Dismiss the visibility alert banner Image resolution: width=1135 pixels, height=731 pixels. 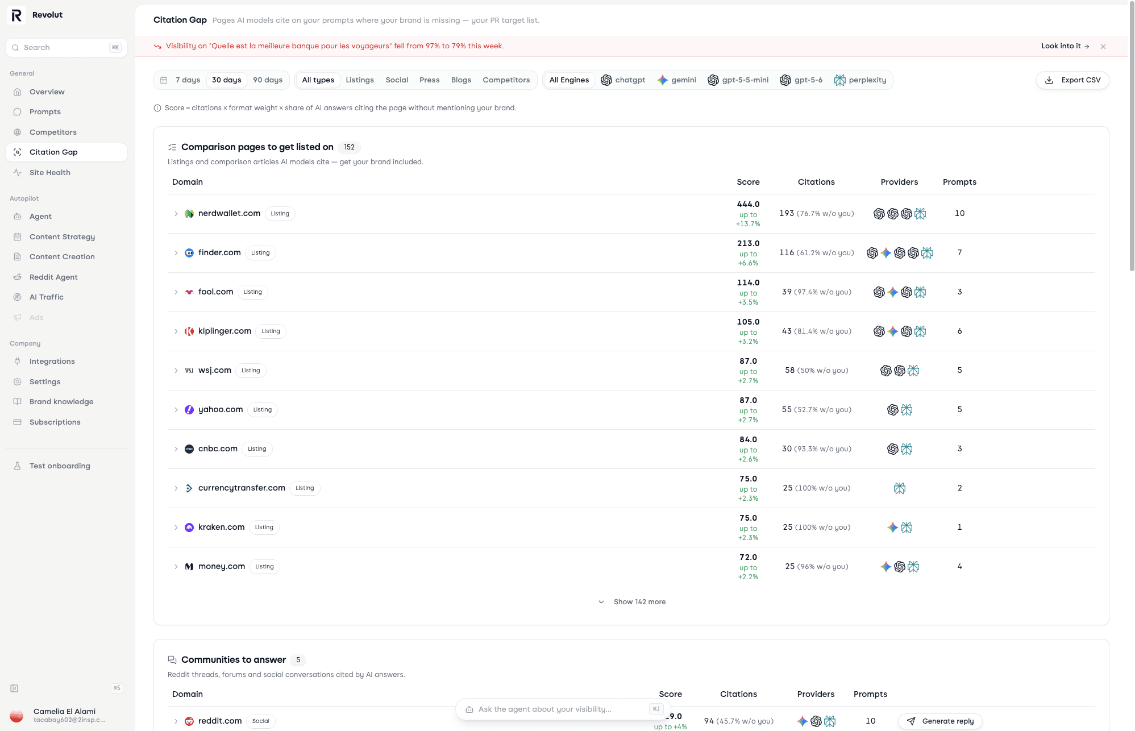click(x=1103, y=47)
